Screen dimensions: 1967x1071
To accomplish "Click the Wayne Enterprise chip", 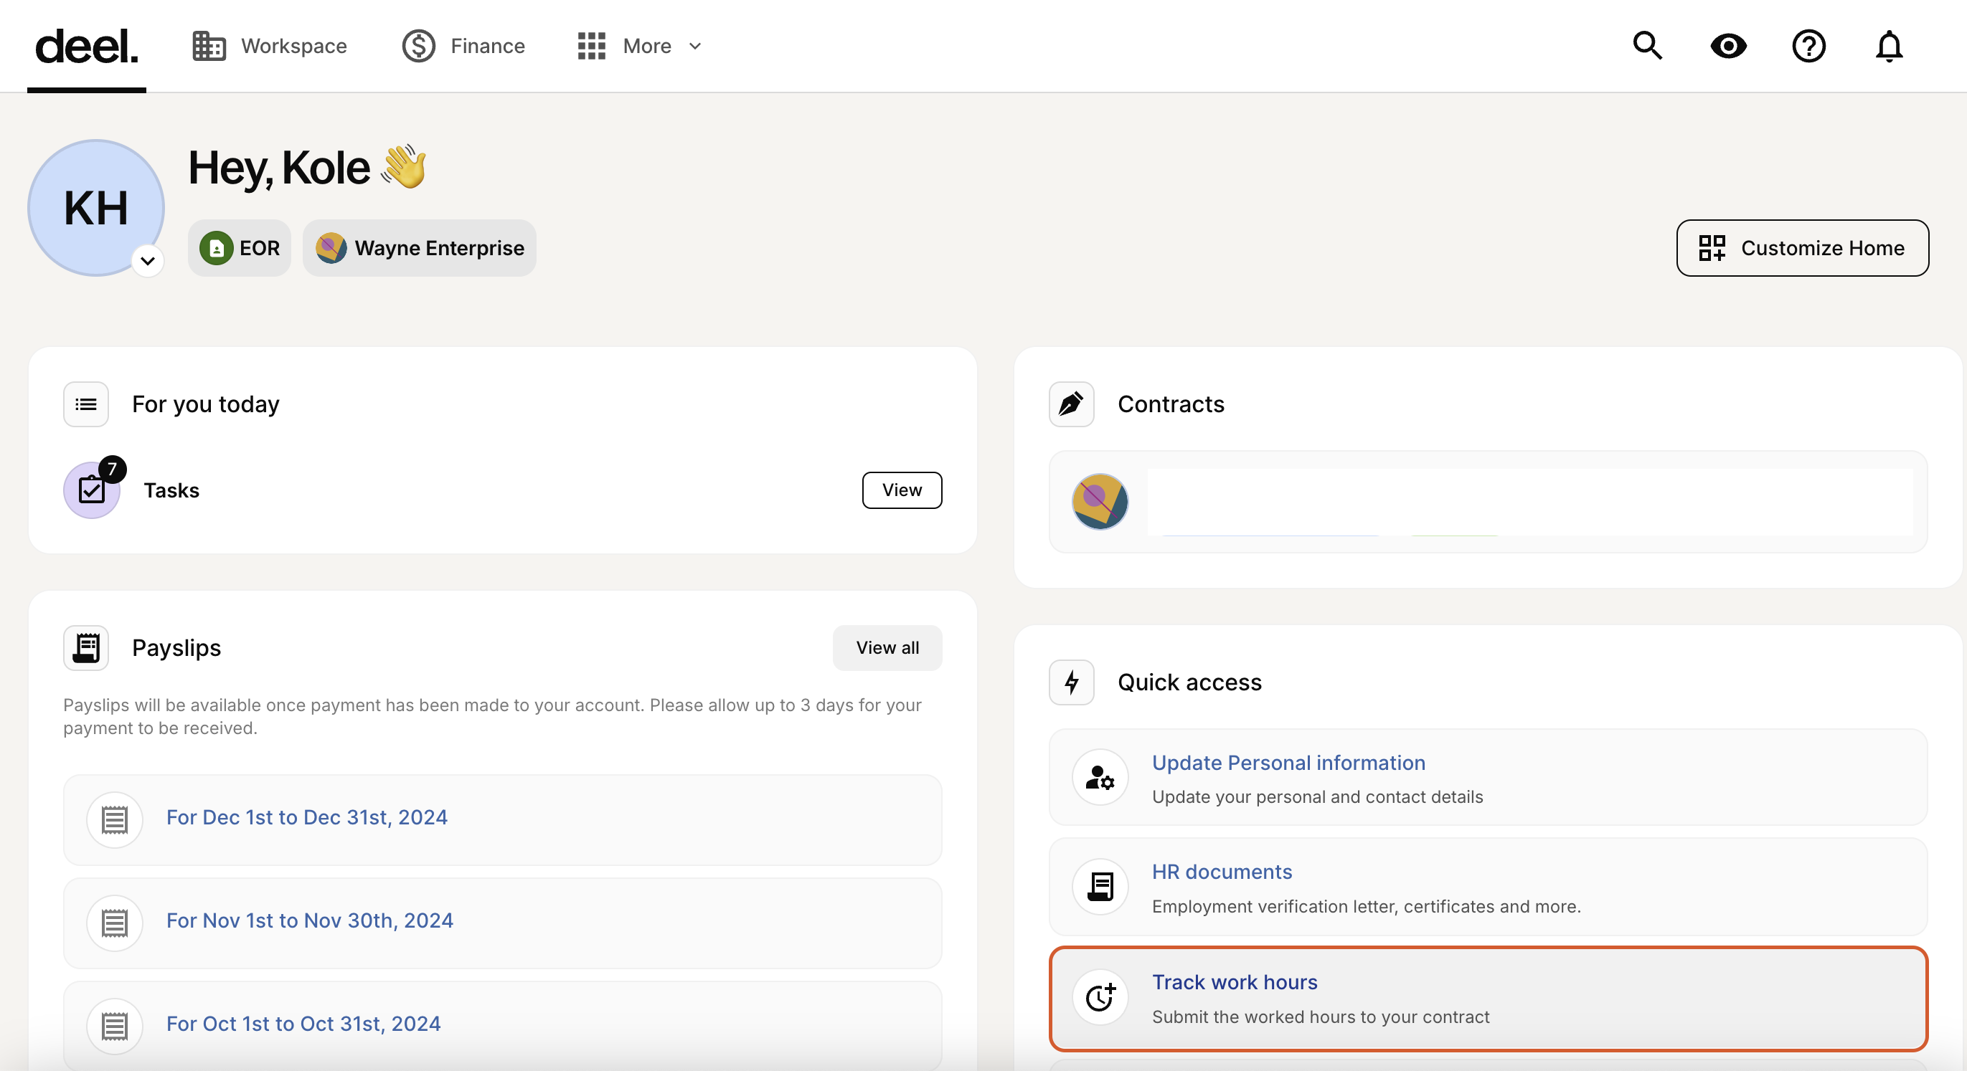I will [x=419, y=248].
